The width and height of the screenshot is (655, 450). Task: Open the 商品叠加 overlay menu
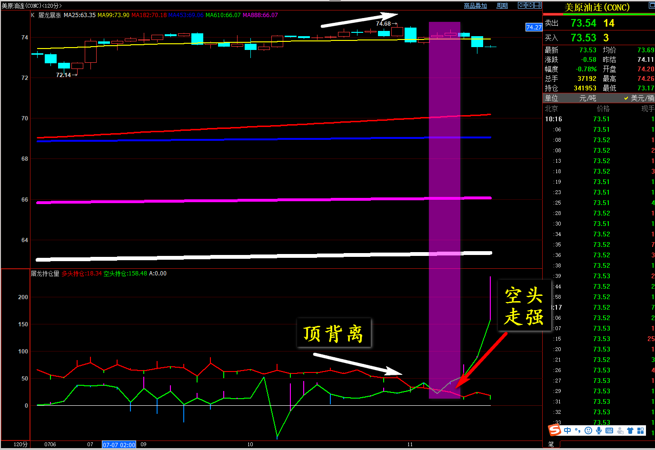[475, 6]
